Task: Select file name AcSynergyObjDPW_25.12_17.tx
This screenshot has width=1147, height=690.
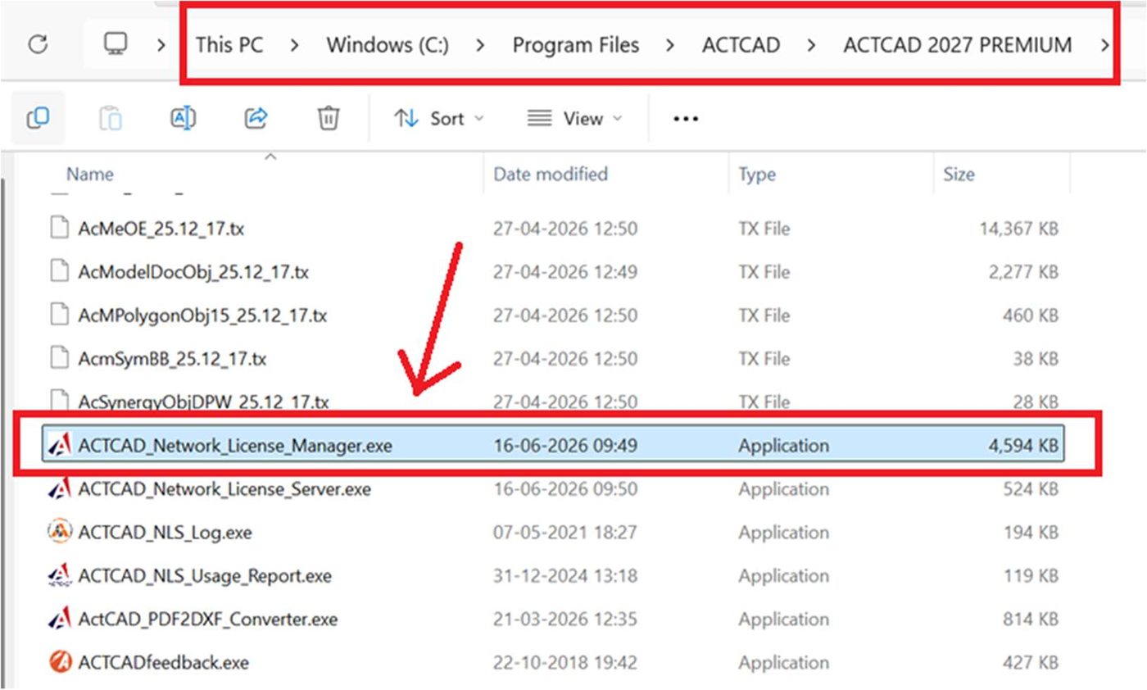Action: tap(203, 402)
